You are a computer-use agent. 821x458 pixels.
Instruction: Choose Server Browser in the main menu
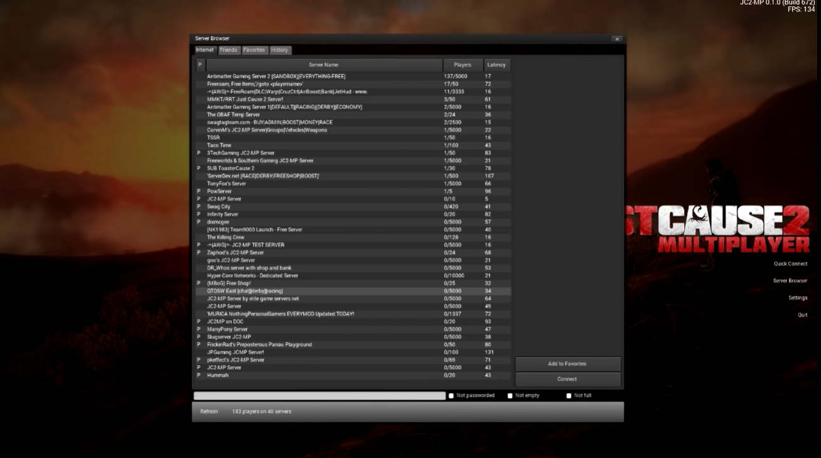[x=790, y=281]
